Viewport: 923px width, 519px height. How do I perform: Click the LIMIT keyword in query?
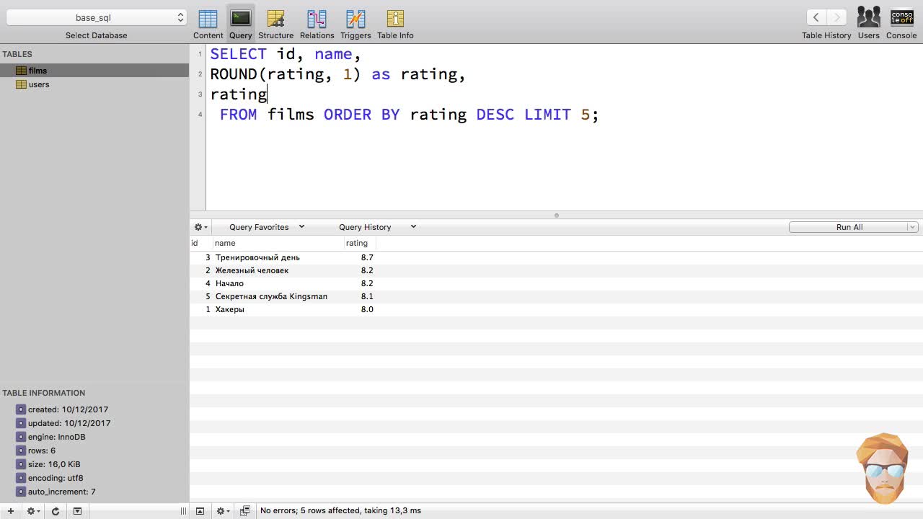[x=547, y=115]
